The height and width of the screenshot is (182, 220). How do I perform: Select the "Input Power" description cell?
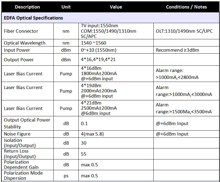(x=17, y=50)
